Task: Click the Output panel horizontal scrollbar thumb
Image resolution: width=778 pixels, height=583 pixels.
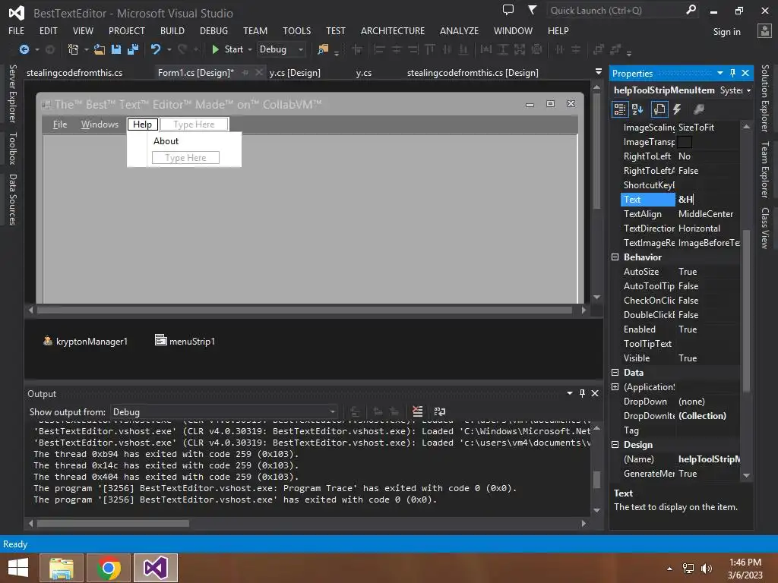Action: pyautogui.click(x=112, y=524)
